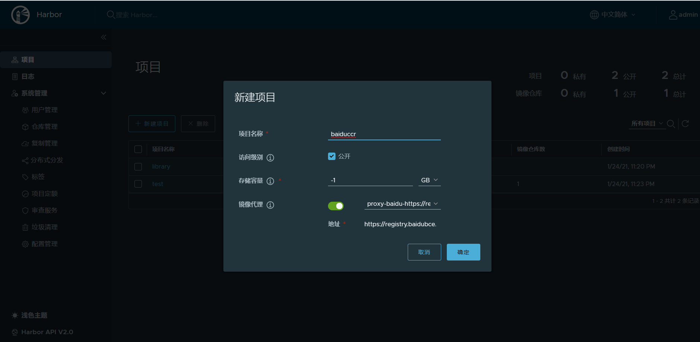
Task: Click the project list search magnifier icon
Action: [x=671, y=124]
